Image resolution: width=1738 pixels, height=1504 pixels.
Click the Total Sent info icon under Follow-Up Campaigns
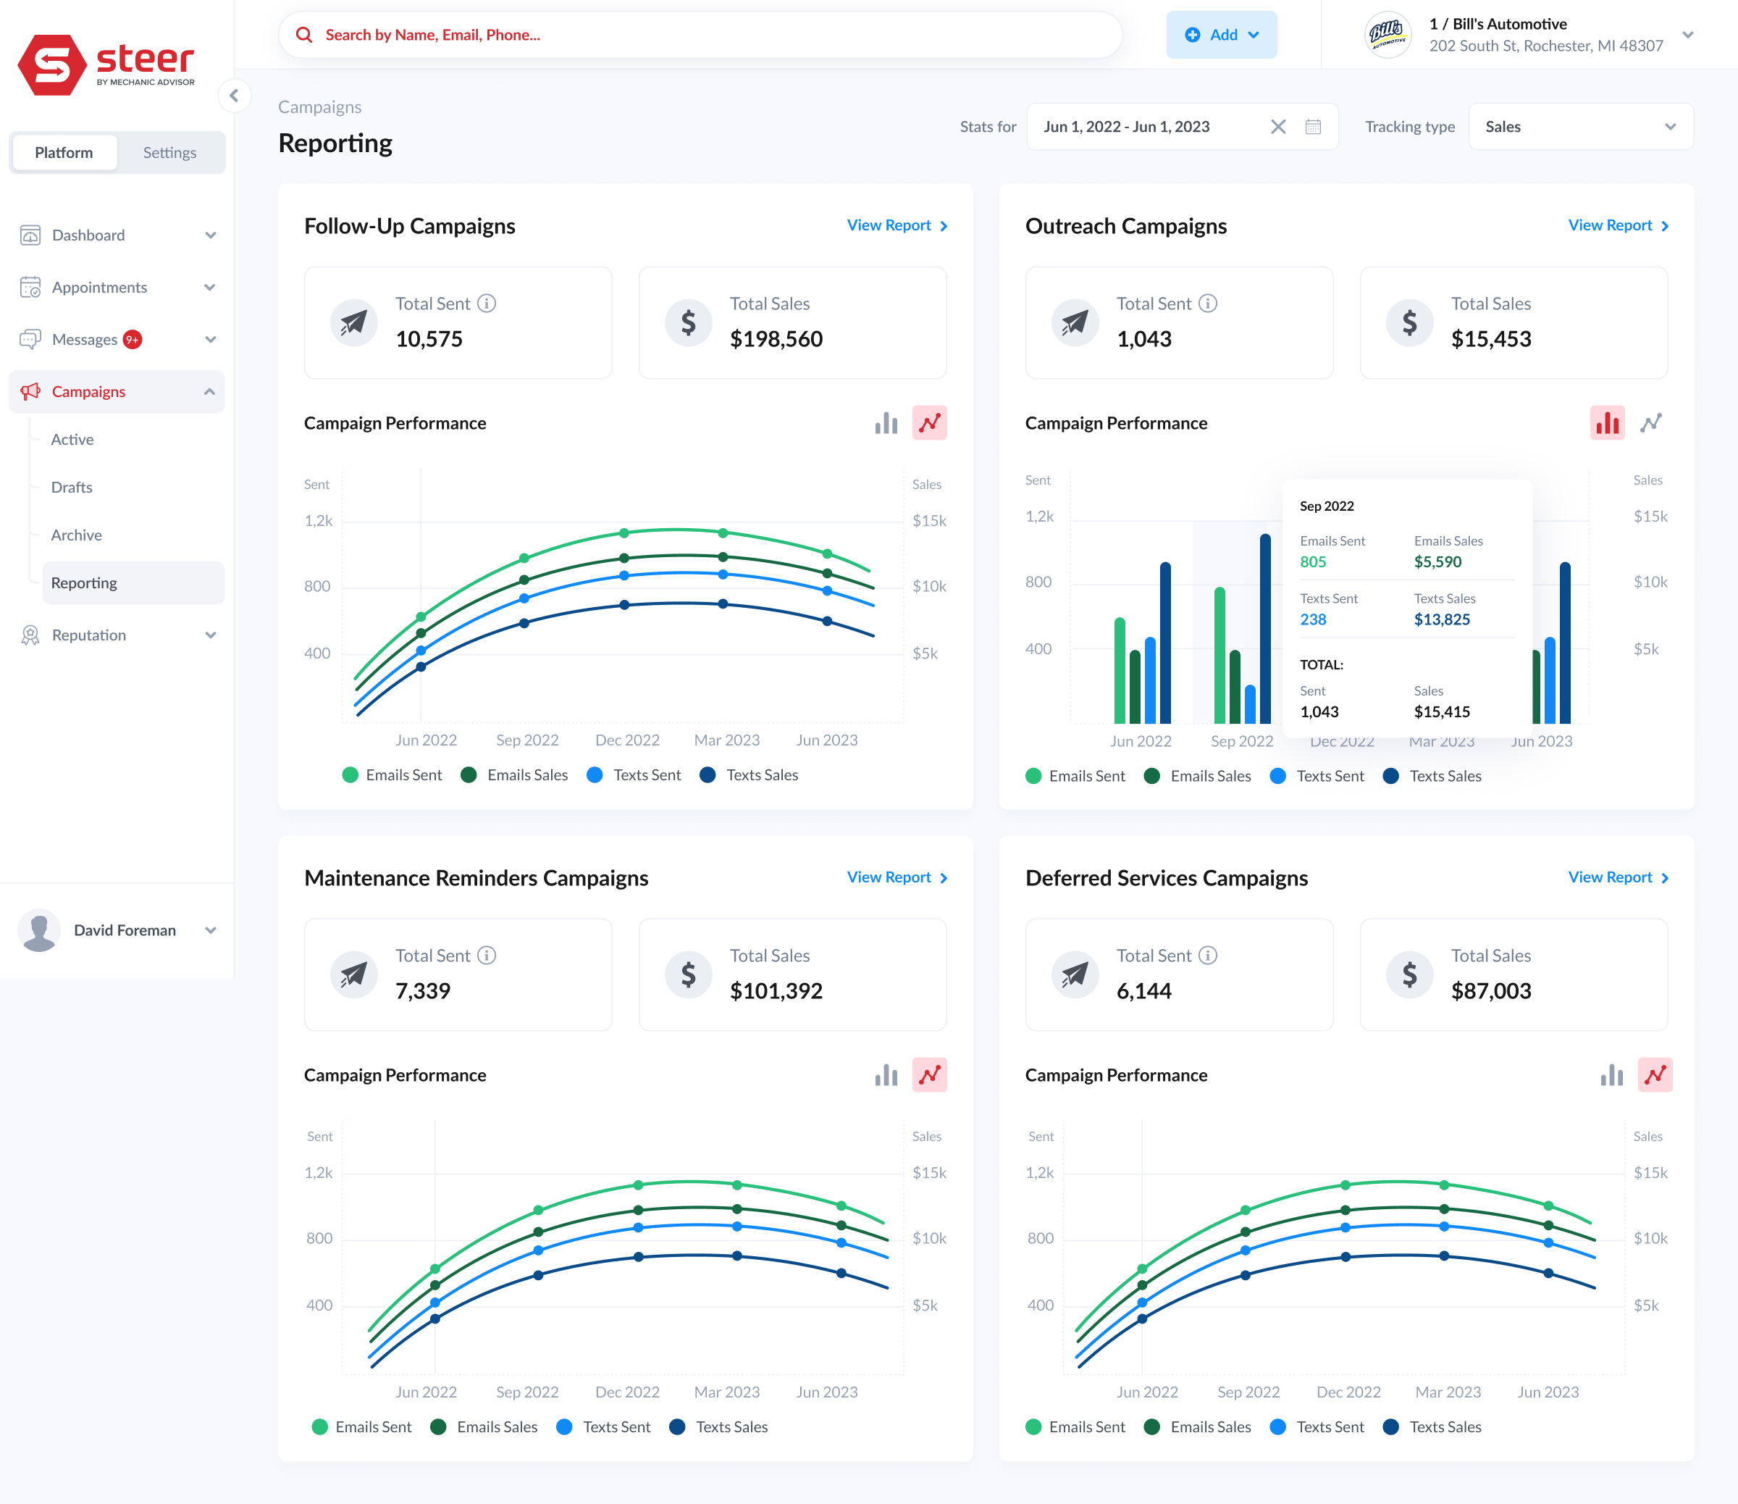[489, 304]
